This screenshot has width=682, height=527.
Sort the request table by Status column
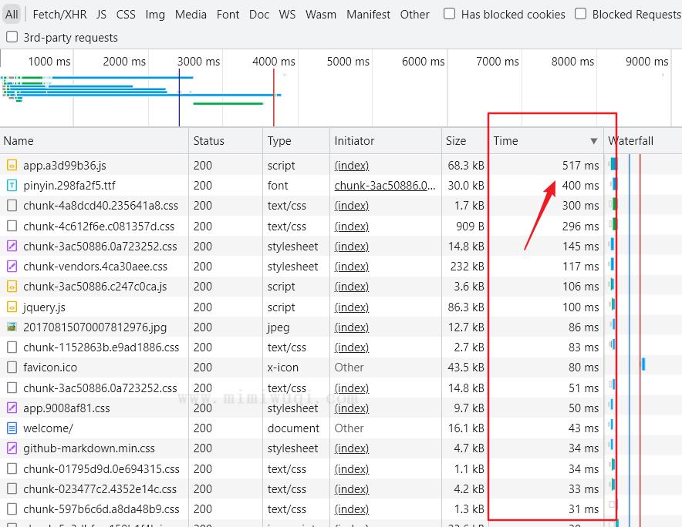pyautogui.click(x=226, y=141)
